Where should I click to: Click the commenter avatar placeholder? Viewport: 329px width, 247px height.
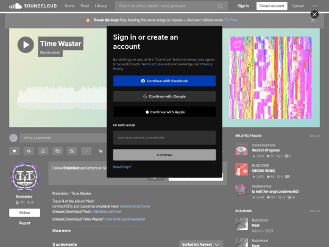[x=13, y=138]
